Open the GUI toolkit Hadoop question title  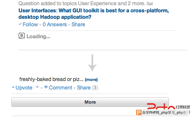coord(94,14)
